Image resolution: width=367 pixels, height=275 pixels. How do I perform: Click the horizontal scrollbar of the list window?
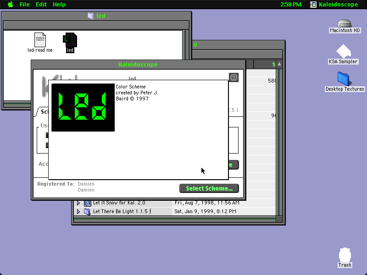pyautogui.click(x=175, y=219)
